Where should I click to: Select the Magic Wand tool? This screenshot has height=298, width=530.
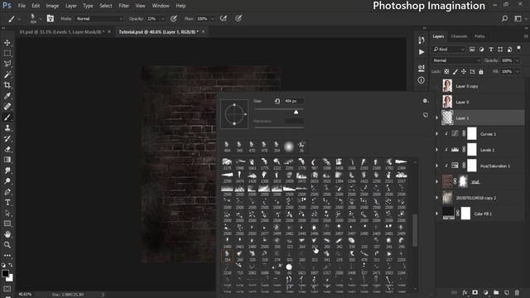click(7, 74)
